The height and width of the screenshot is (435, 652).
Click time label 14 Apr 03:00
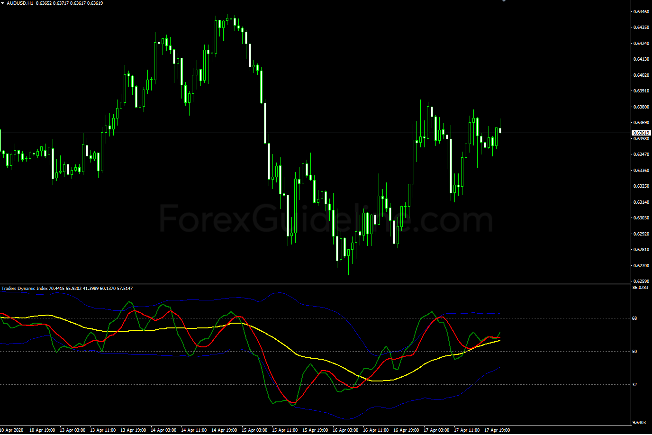click(x=163, y=430)
